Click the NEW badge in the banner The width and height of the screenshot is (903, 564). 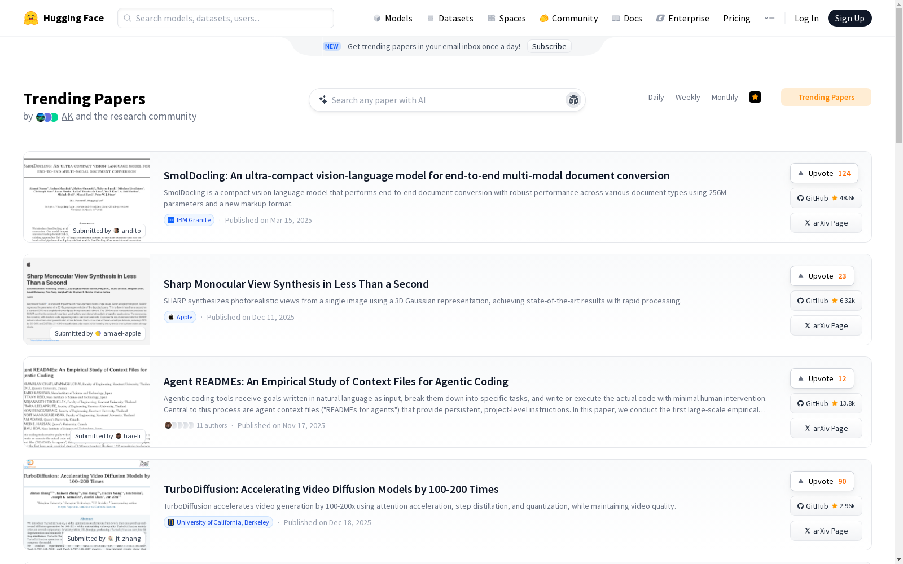coord(332,46)
